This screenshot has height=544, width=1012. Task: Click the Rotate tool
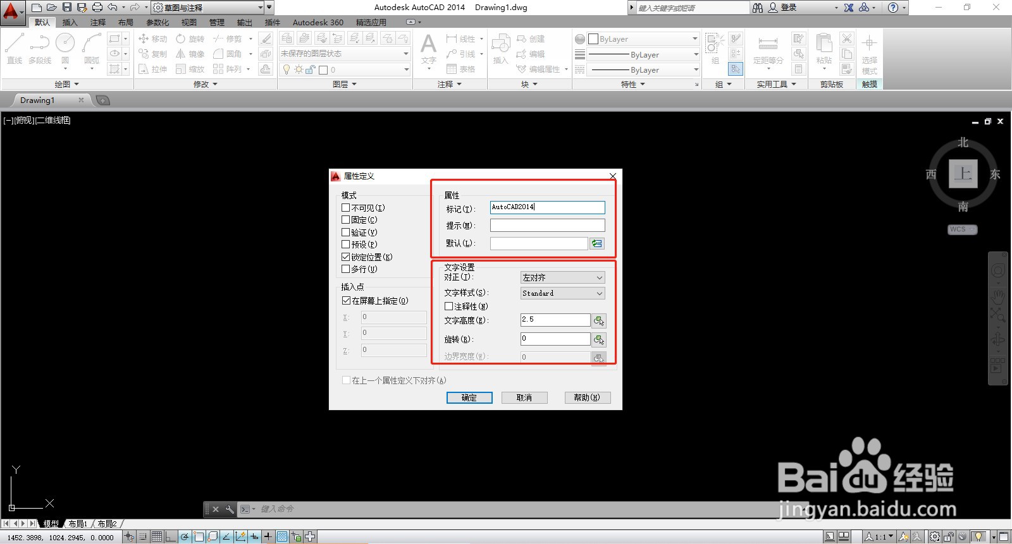point(190,39)
